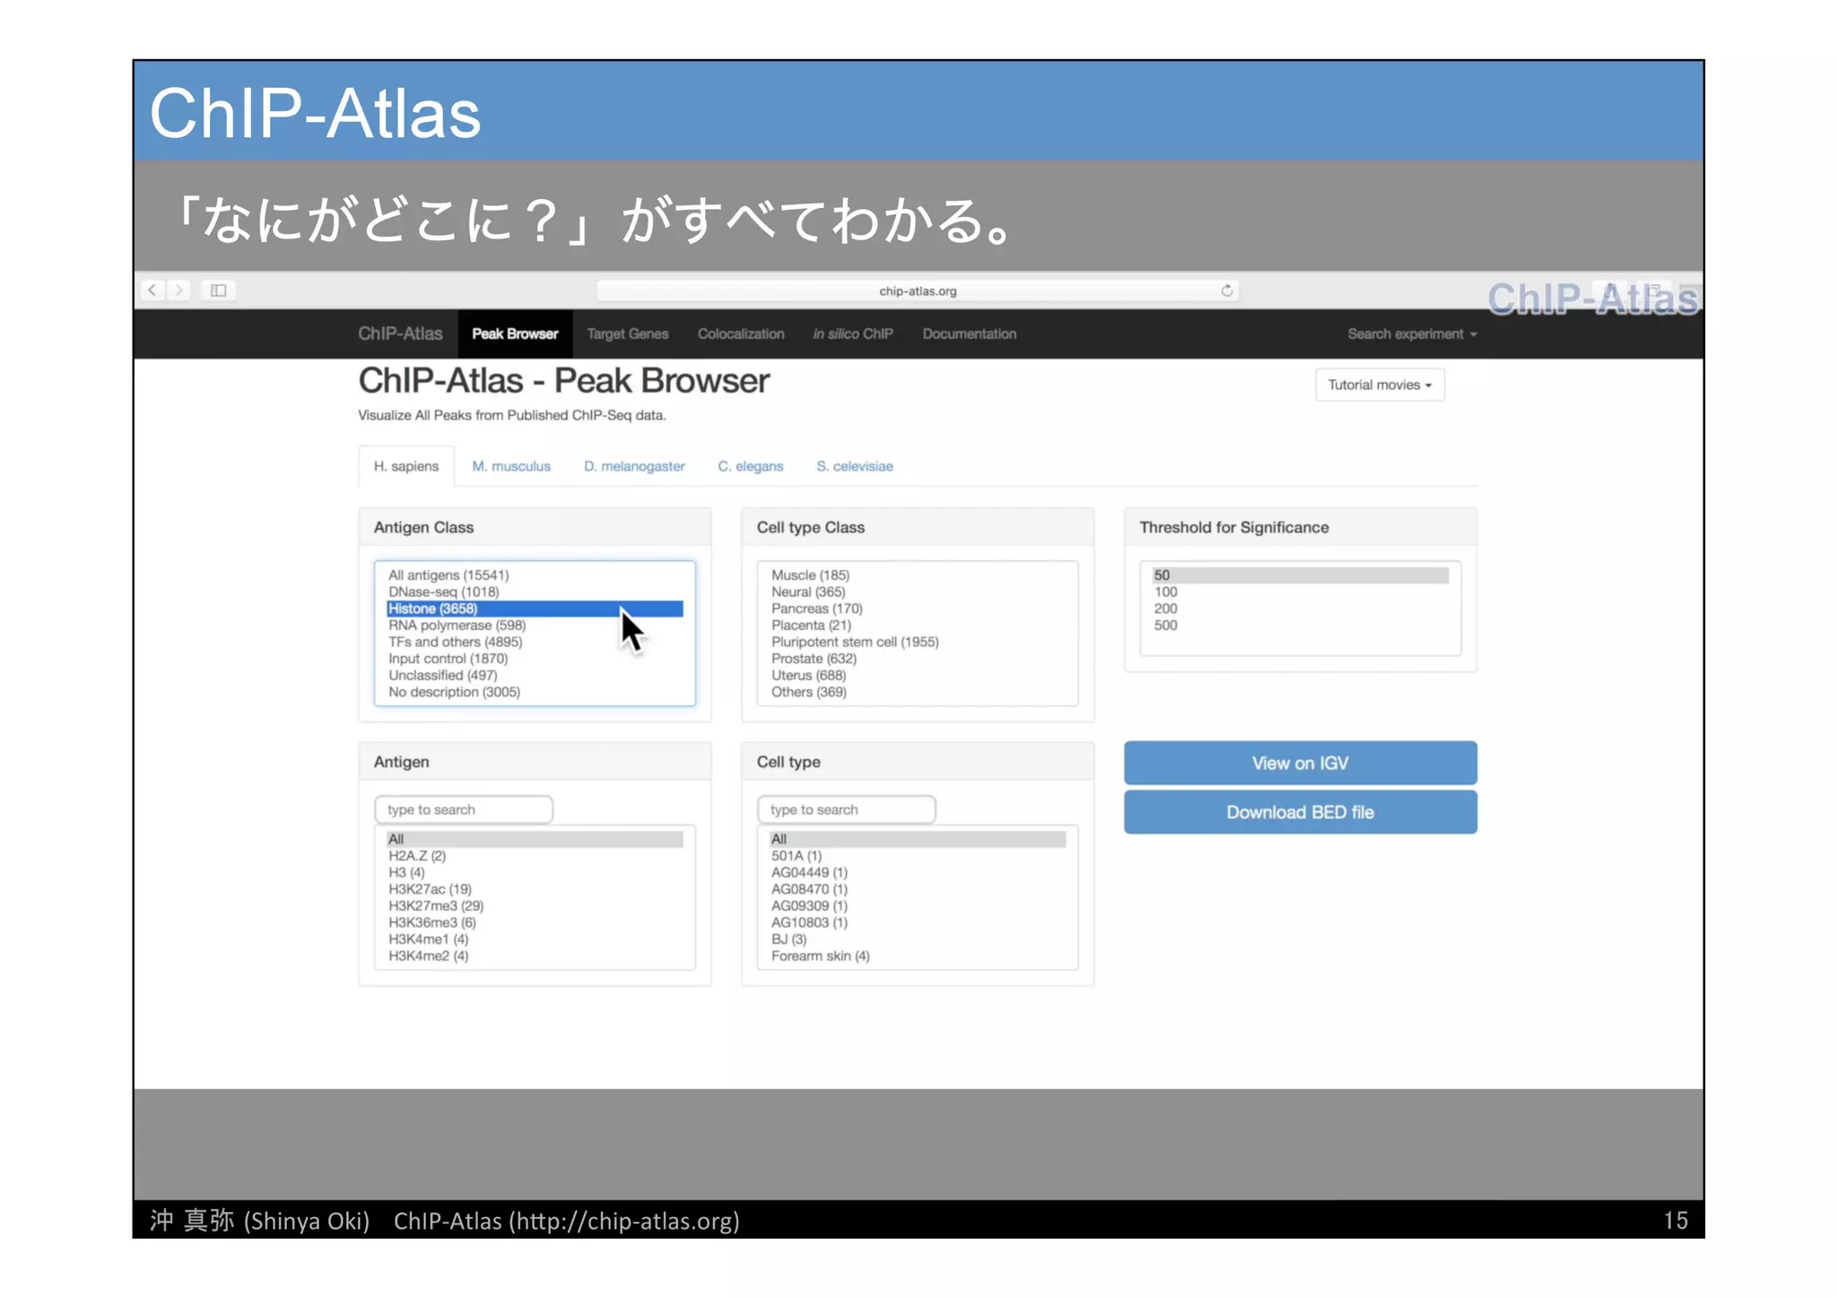The width and height of the screenshot is (1837, 1297).
Task: Focus the Cell type search field
Action: (847, 809)
